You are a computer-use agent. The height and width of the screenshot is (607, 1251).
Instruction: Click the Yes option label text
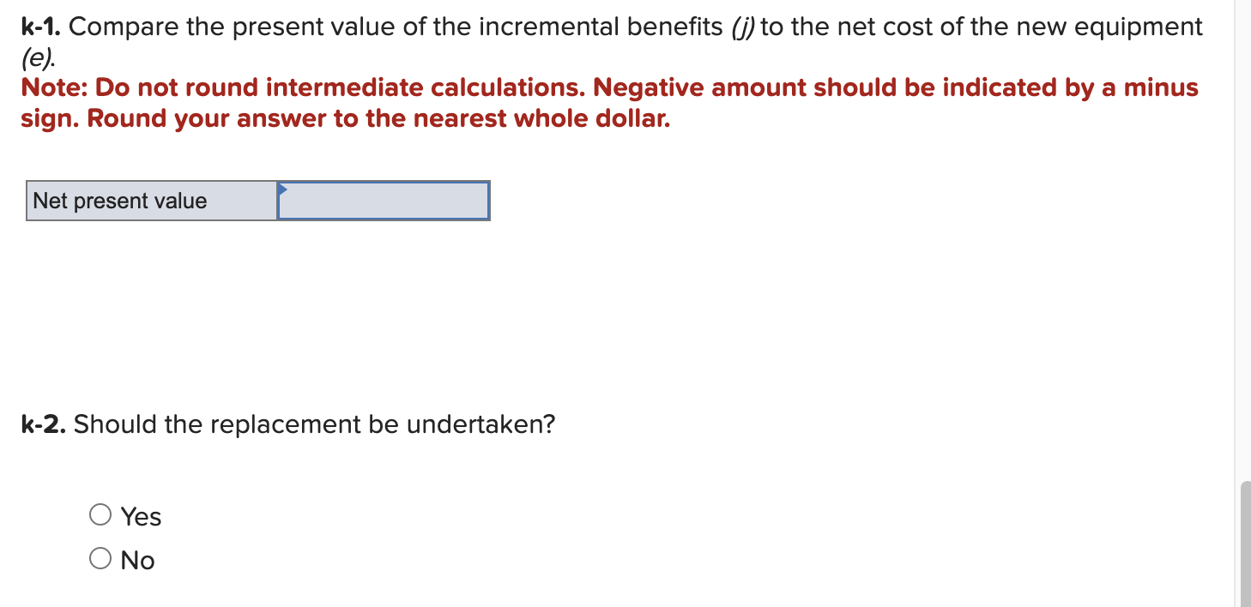click(140, 515)
